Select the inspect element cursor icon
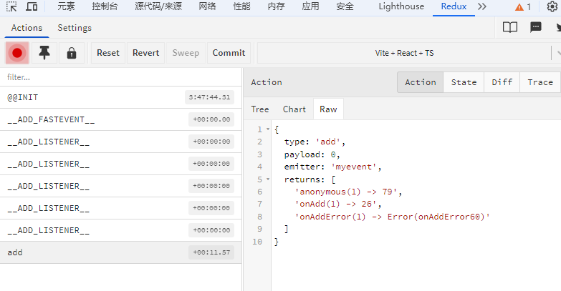This screenshot has height=291, width=561. [11, 6]
